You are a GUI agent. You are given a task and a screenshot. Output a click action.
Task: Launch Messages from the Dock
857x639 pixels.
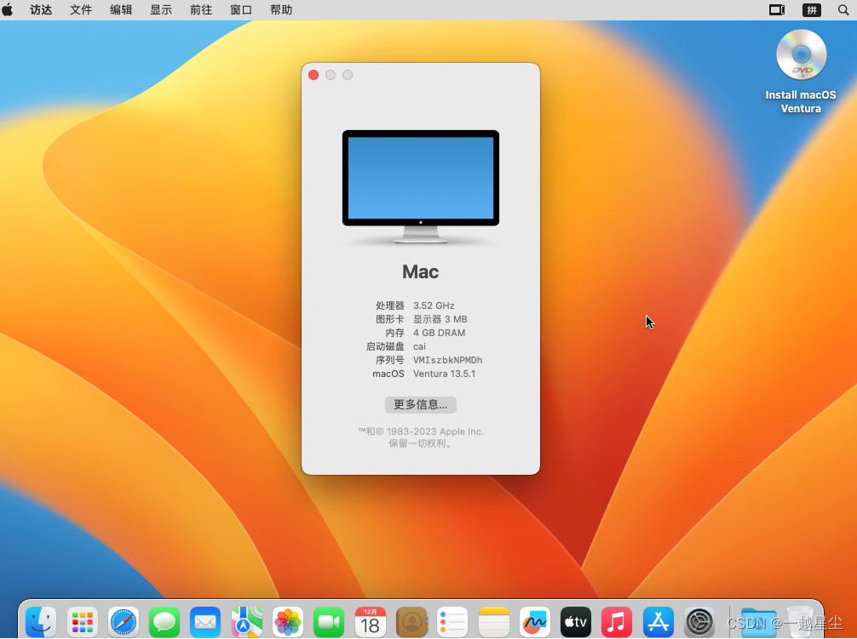coord(164,621)
